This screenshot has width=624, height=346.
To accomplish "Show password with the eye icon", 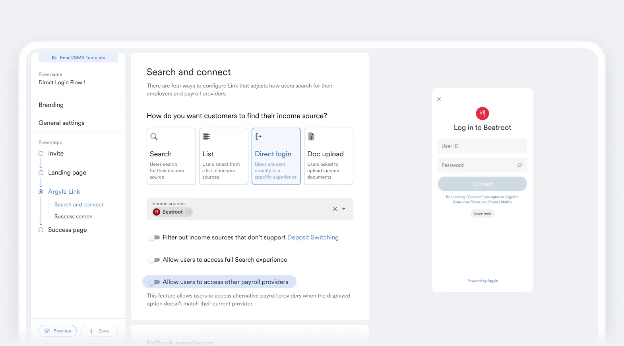I will coord(519,165).
